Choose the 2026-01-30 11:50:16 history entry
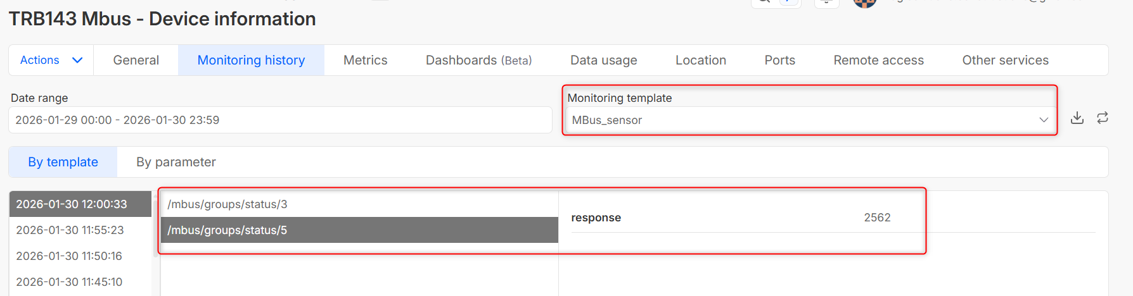This screenshot has height=296, width=1133. point(69,256)
